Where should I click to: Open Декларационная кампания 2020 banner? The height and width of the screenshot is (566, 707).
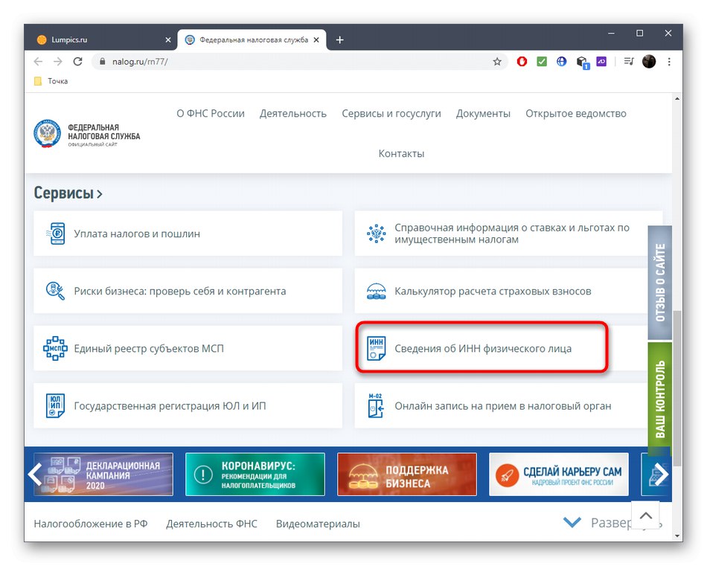point(103,475)
